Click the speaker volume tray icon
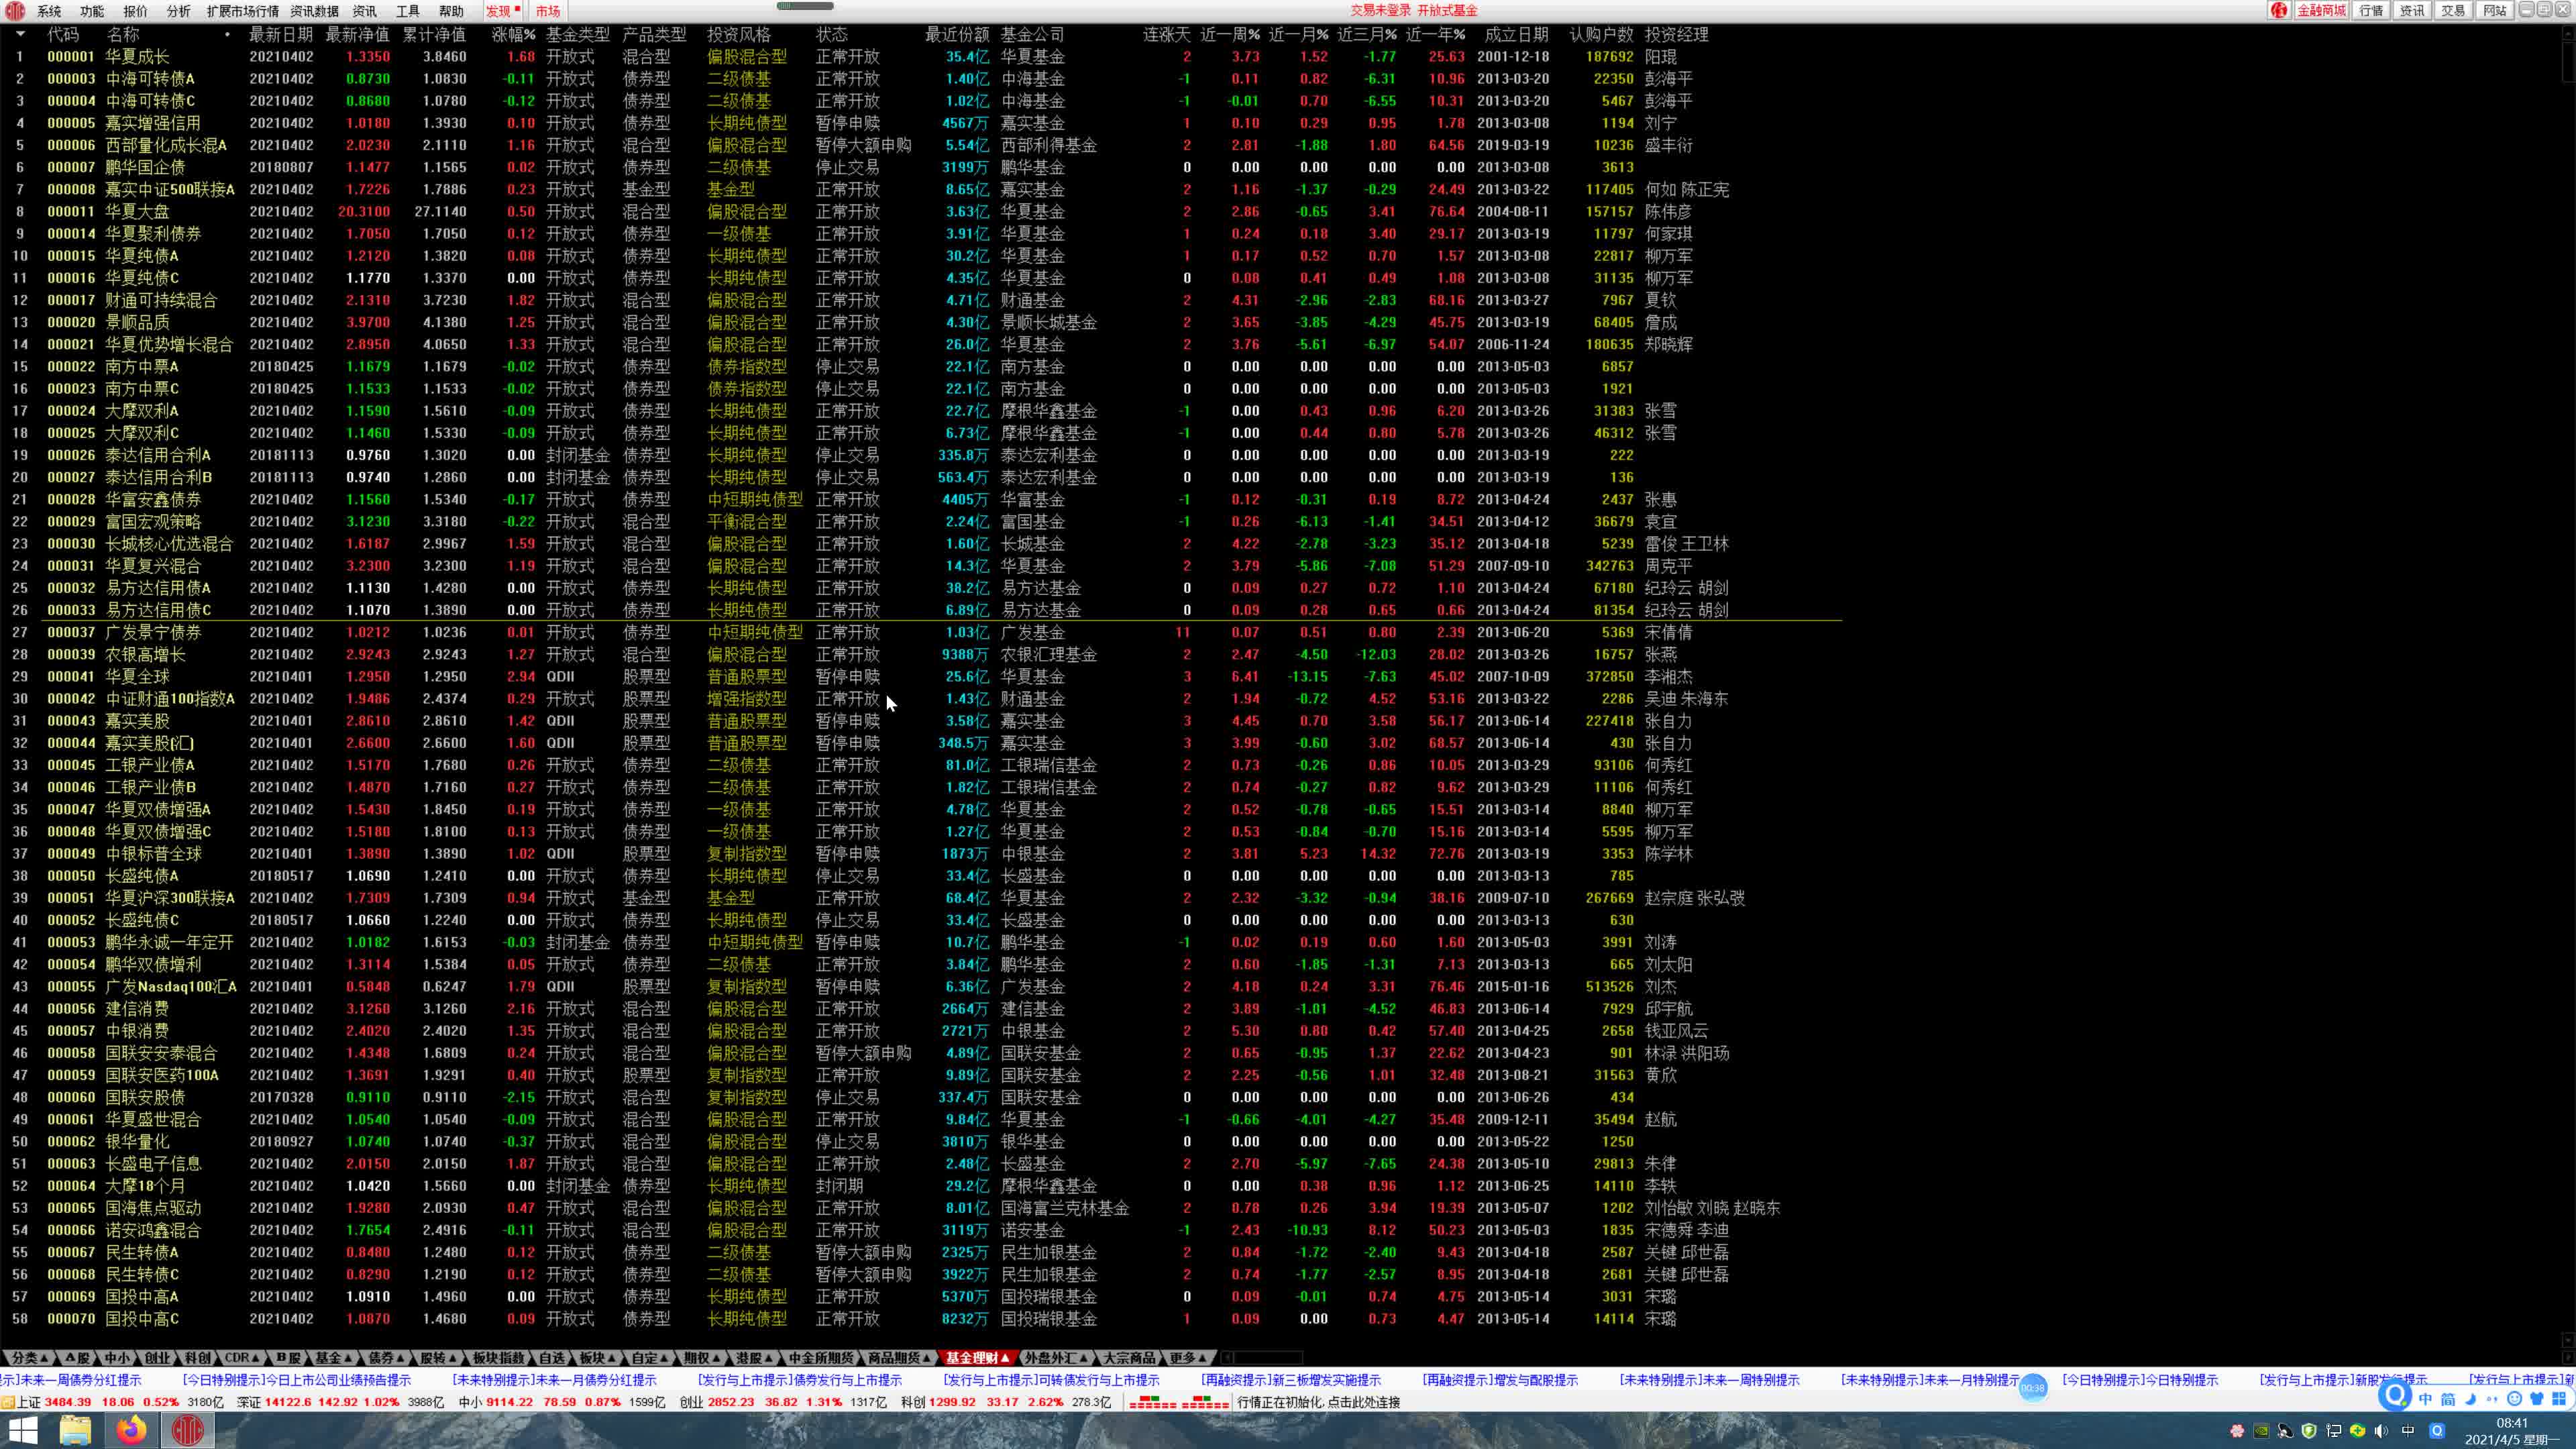Viewport: 2576px width, 1449px height. [x=2381, y=1431]
